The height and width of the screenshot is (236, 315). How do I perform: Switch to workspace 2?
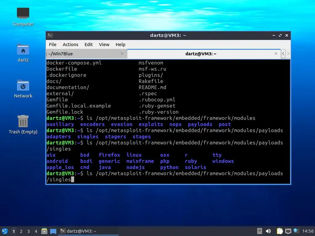click(21, 231)
